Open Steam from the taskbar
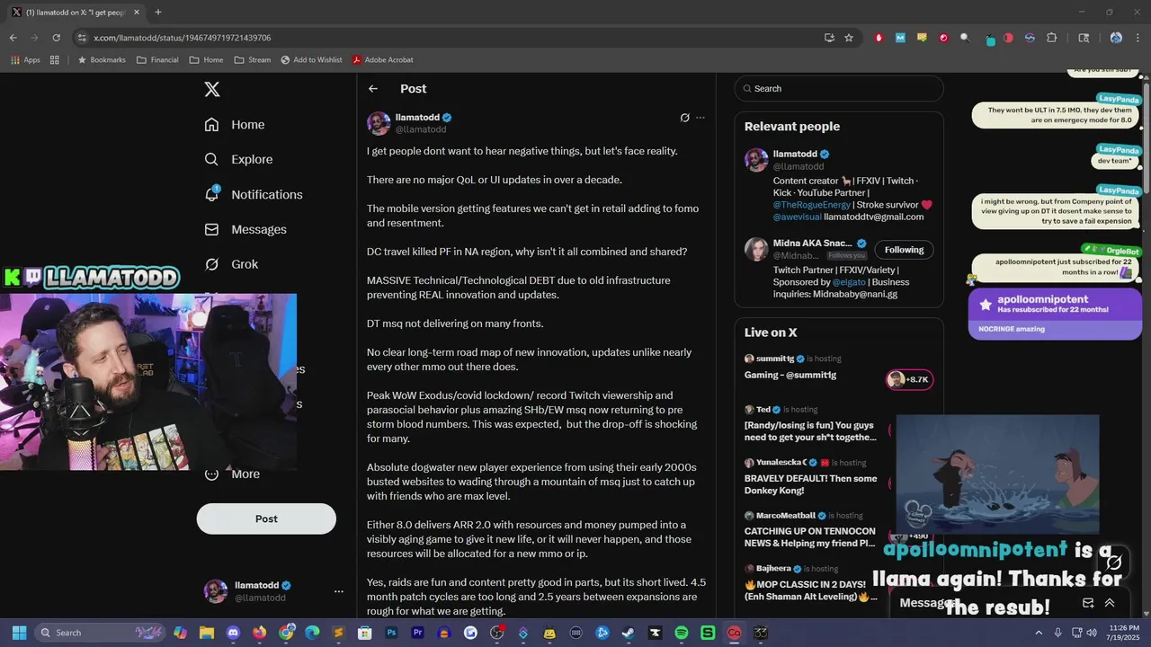The width and height of the screenshot is (1151, 647). click(x=629, y=633)
